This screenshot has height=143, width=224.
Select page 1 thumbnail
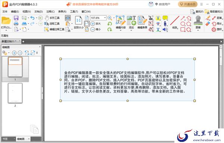coord(15,67)
